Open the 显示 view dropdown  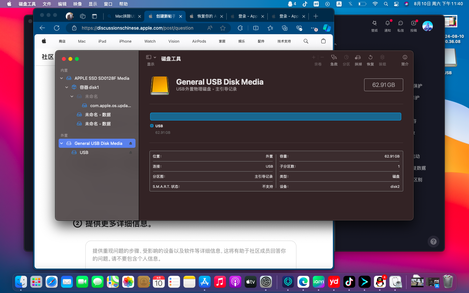(x=151, y=58)
